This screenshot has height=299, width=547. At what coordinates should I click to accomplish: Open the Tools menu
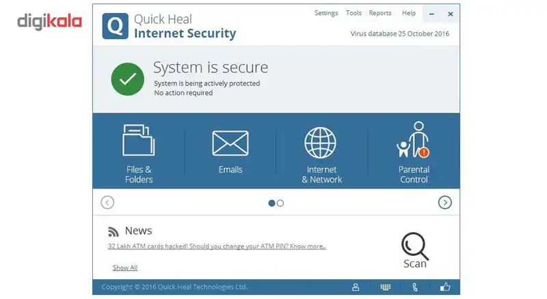click(353, 13)
